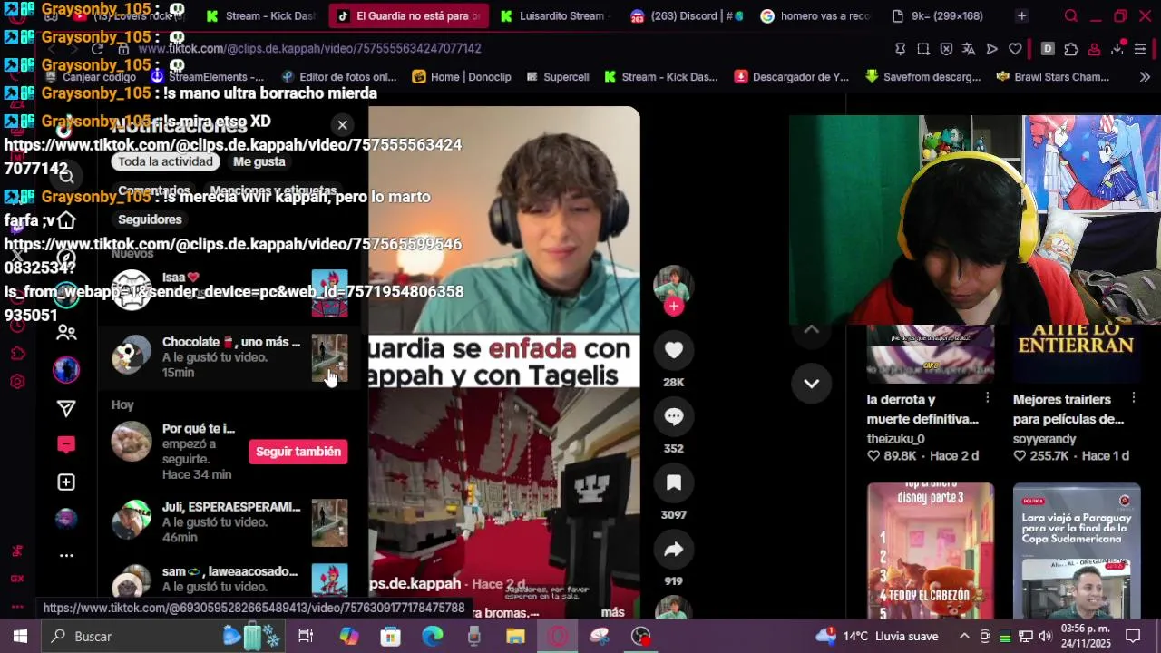Open the Savefrom descarg... bookmark
Viewport: 1161px width, 653px height.
(923, 77)
